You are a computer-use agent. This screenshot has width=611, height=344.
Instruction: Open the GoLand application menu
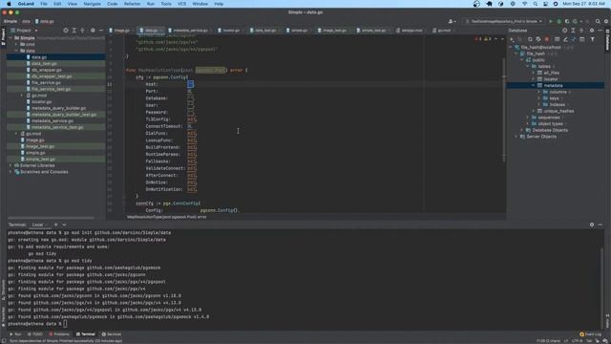pyautogui.click(x=26, y=4)
